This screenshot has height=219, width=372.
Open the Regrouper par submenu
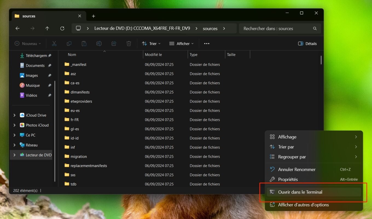coord(314,157)
